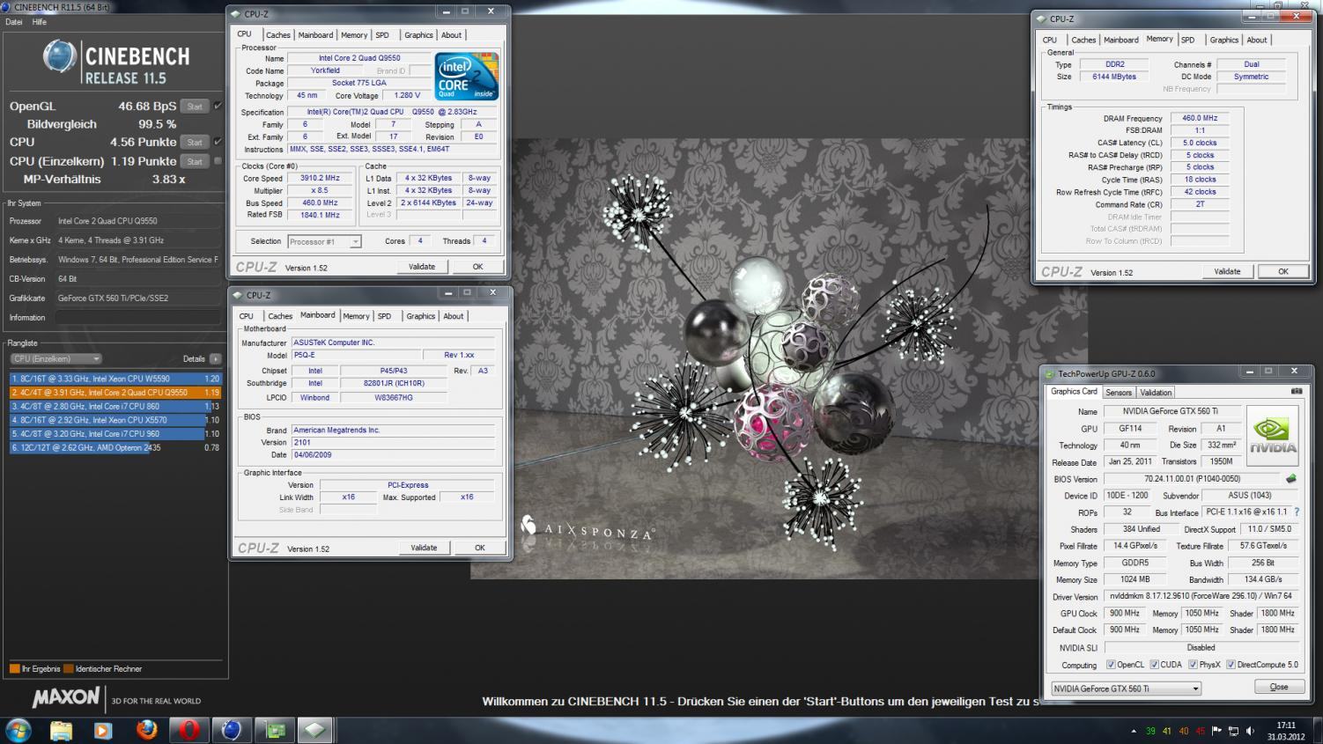Toggle the CUDA checkbox in GPU-Z
Image resolution: width=1323 pixels, height=744 pixels.
tap(1154, 665)
